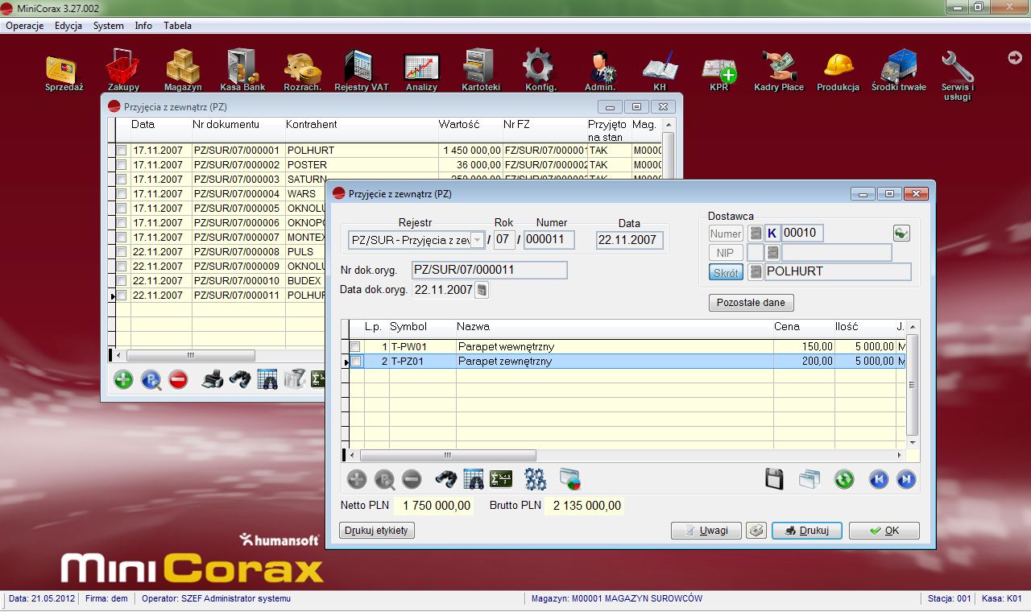Open the Analizy module

click(421, 71)
